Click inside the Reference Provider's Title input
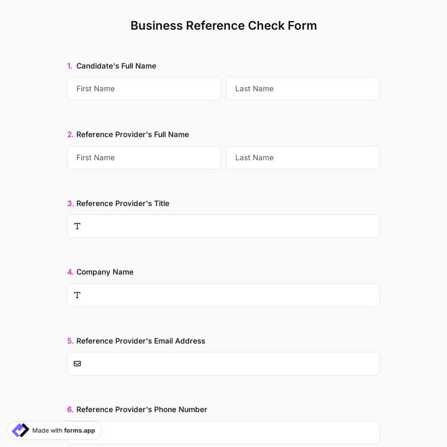 tap(229, 226)
